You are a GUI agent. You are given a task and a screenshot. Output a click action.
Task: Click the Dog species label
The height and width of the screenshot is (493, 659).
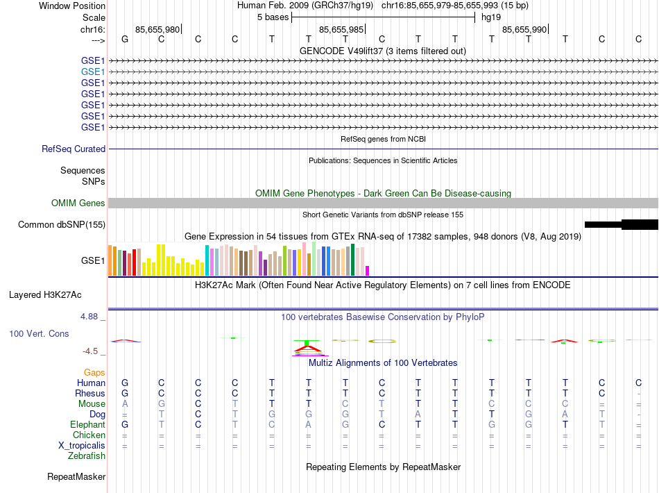coord(97,415)
